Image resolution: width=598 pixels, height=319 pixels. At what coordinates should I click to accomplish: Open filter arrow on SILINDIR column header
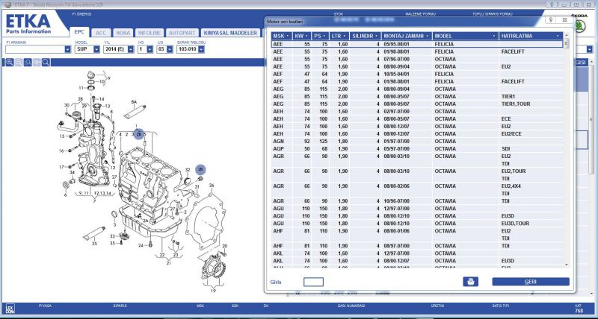click(x=377, y=36)
